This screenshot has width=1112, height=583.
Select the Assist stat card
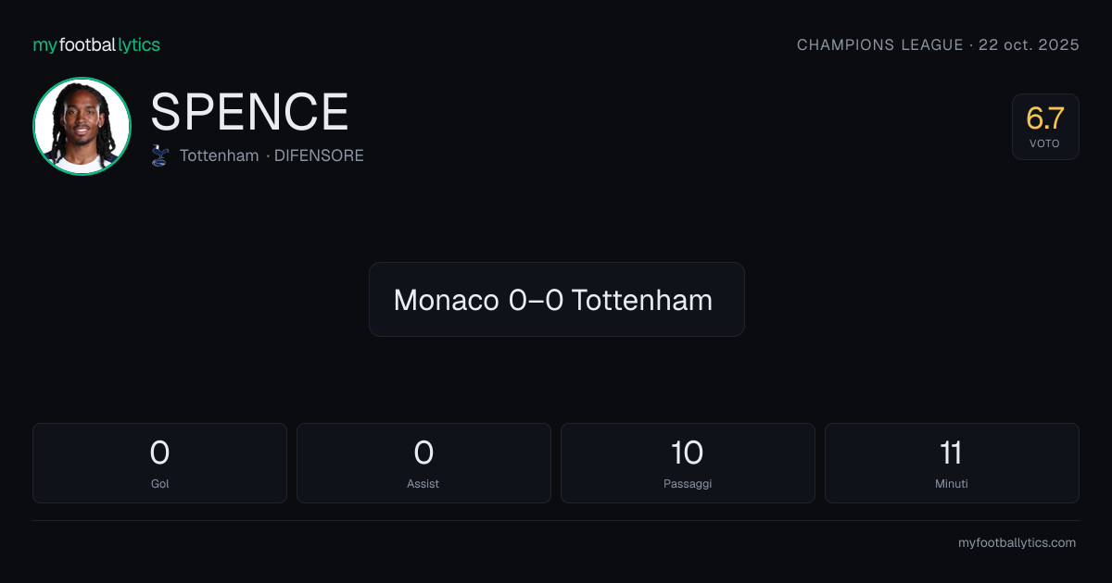tap(423, 463)
